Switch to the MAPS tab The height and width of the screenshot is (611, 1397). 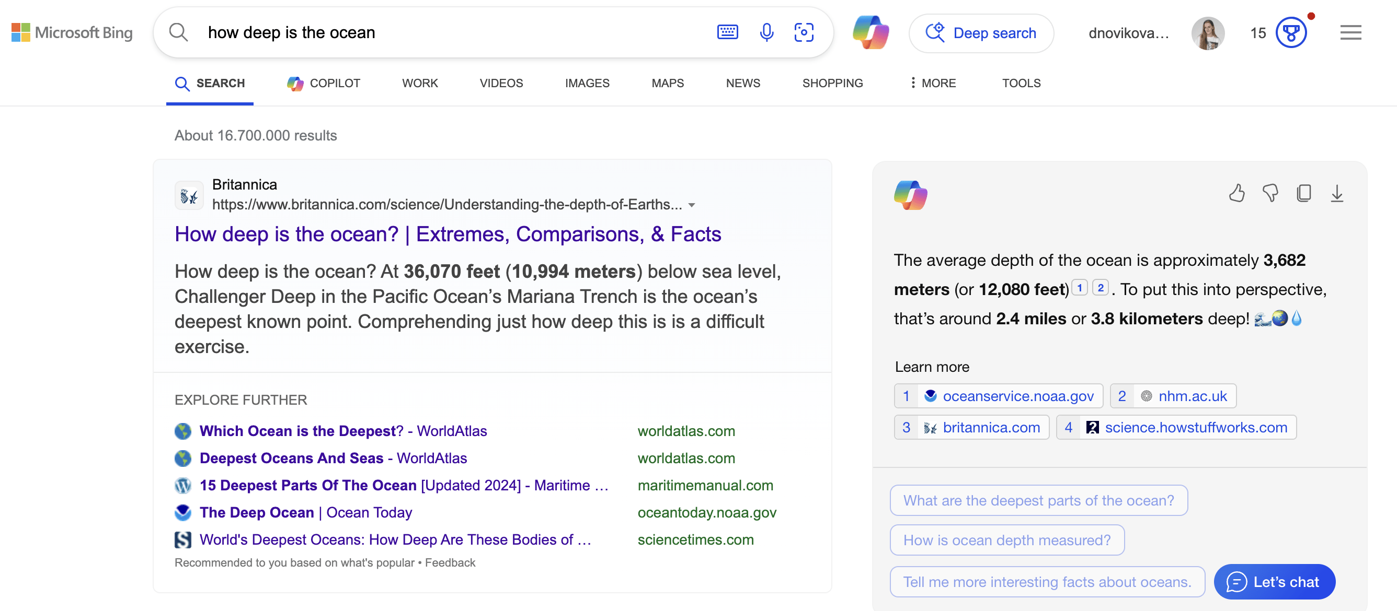(x=668, y=84)
